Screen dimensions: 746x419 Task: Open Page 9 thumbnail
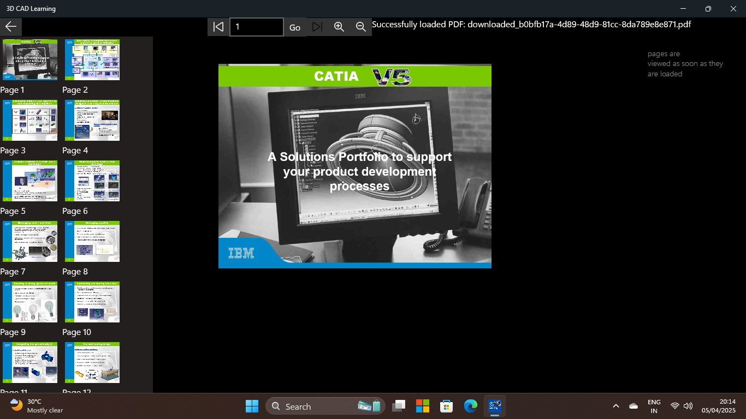tap(30, 302)
